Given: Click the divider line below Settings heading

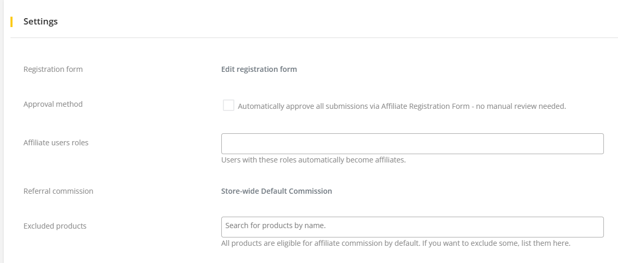Looking at the screenshot, I should point(313,37).
